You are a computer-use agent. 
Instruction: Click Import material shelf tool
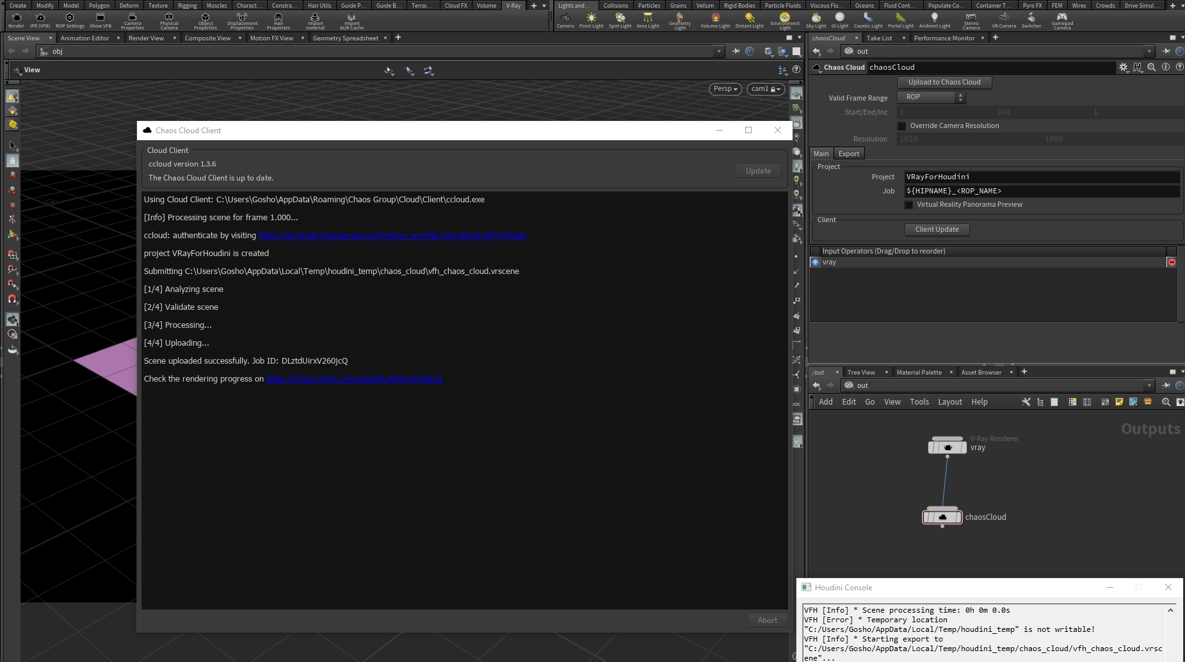coord(315,21)
